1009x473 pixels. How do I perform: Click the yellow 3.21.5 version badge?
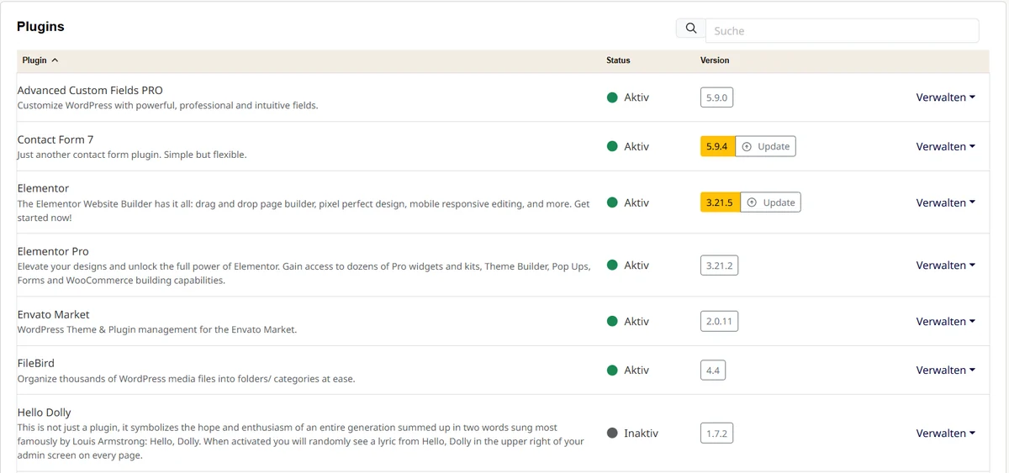tap(720, 202)
